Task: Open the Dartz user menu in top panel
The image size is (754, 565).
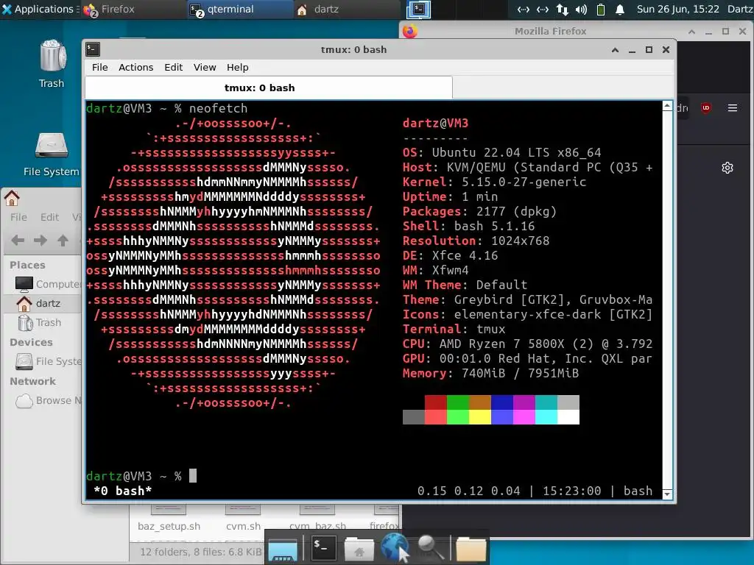Action: point(740,9)
